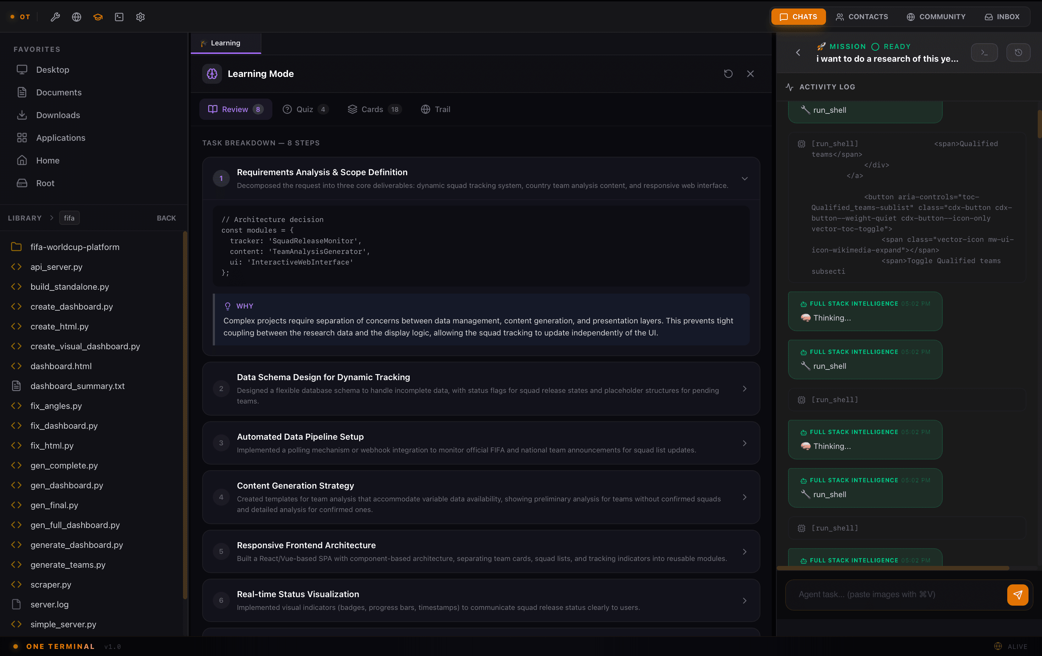This screenshot has width=1042, height=656.
Task: Click the Activity Log pulse icon
Action: (790, 87)
